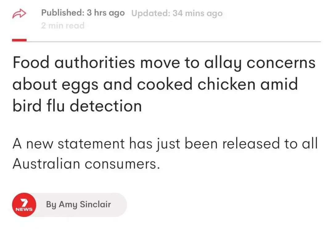This screenshot has height=229, width=333.
Task: Open author Amy Sinclair's profile link
Action: (x=78, y=204)
